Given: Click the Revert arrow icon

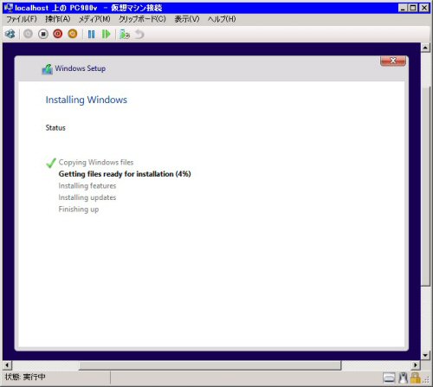Looking at the screenshot, I should pos(139,35).
